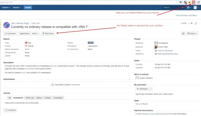201x116 pixels.
Task: Open the Export dropdown
Action: pos(192,33)
